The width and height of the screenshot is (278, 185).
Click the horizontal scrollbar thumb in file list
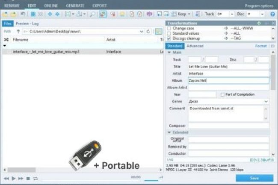tap(21, 170)
